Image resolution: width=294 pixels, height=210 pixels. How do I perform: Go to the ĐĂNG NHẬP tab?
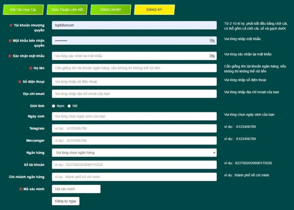111,10
